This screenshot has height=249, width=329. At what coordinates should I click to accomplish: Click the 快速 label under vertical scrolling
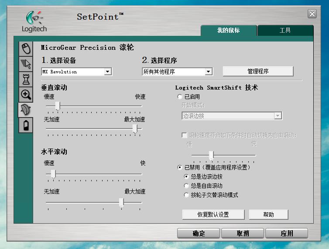140,97
